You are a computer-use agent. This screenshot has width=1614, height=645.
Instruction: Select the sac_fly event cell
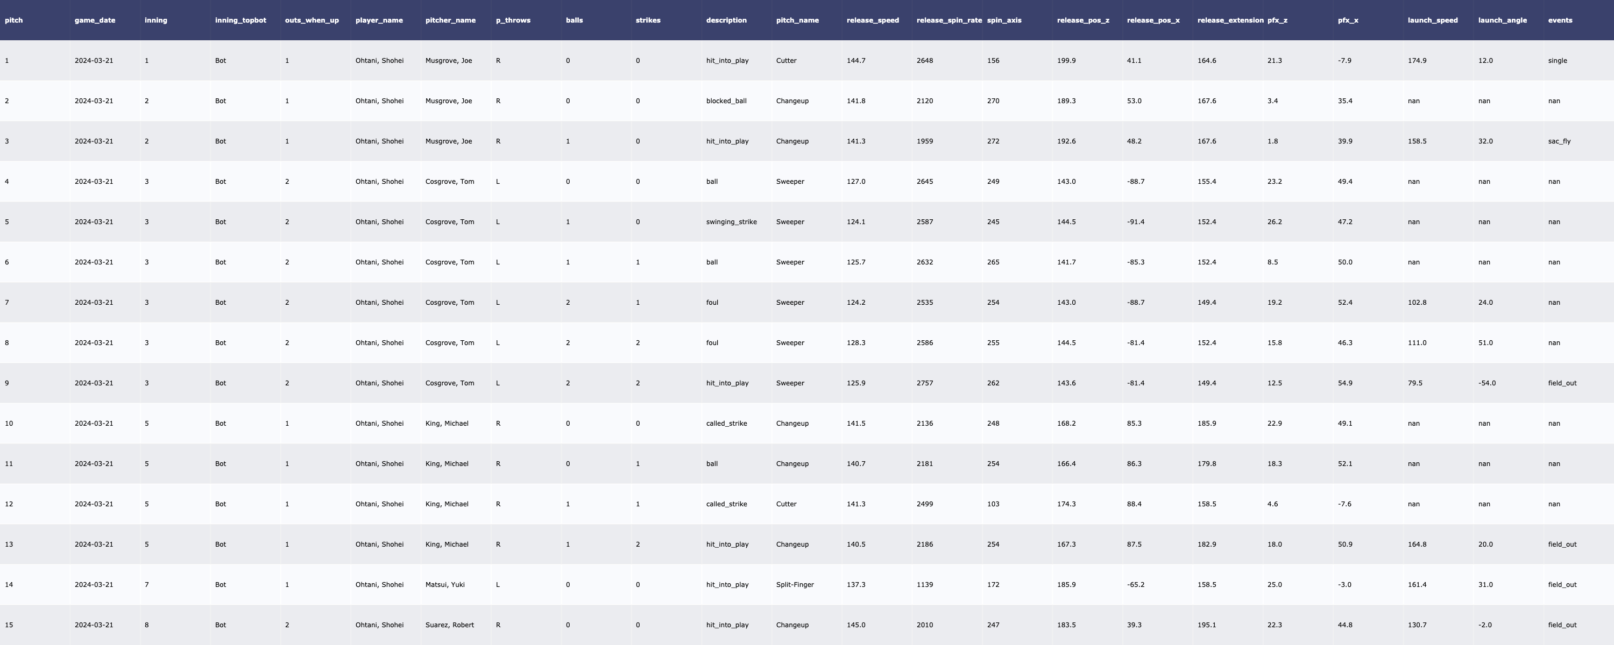coord(1559,141)
